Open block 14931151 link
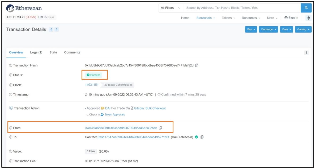This screenshot has width=315, height=168. (92, 85)
